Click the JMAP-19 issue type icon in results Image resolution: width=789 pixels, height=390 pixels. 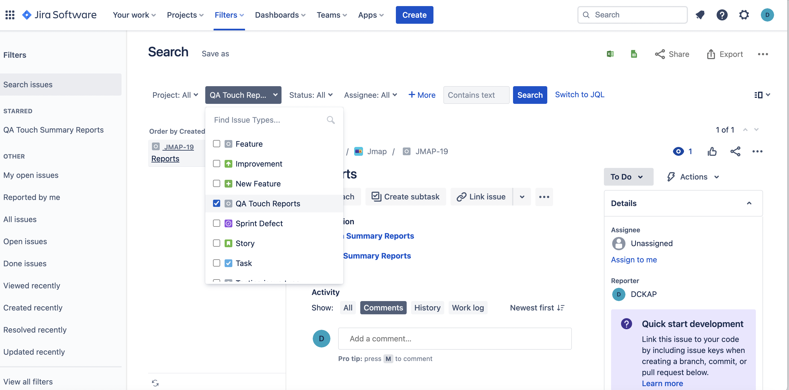pyautogui.click(x=156, y=146)
